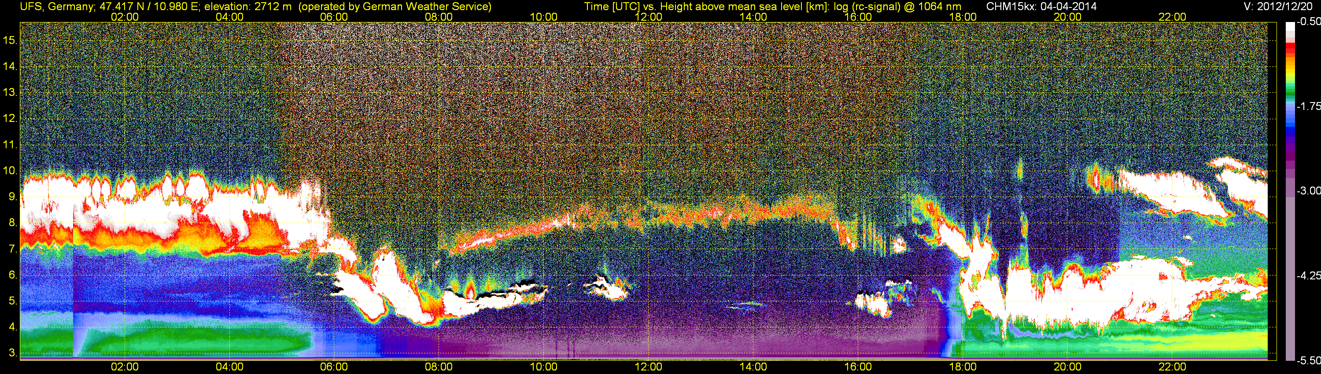This screenshot has width=1321, height=374.
Task: Click the "-1.75" color scale value
Action: 1308,106
